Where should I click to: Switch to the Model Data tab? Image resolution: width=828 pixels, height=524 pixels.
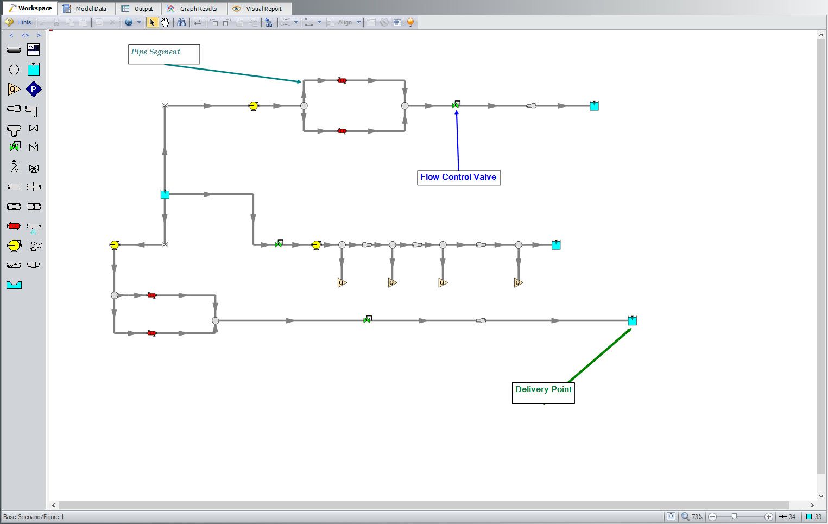[86, 9]
